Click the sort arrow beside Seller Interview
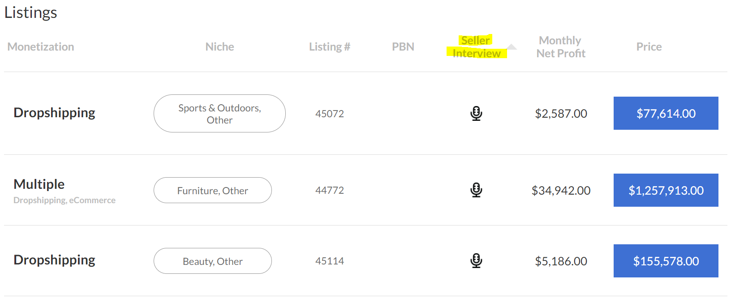Viewport: 731px width, 298px height. pos(512,47)
